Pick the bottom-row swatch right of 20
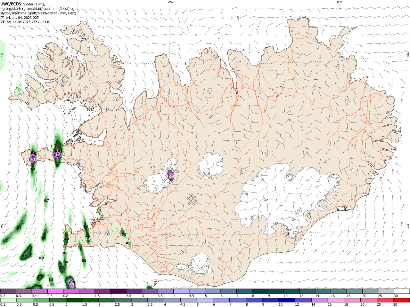410x307 pixels. [369, 300]
